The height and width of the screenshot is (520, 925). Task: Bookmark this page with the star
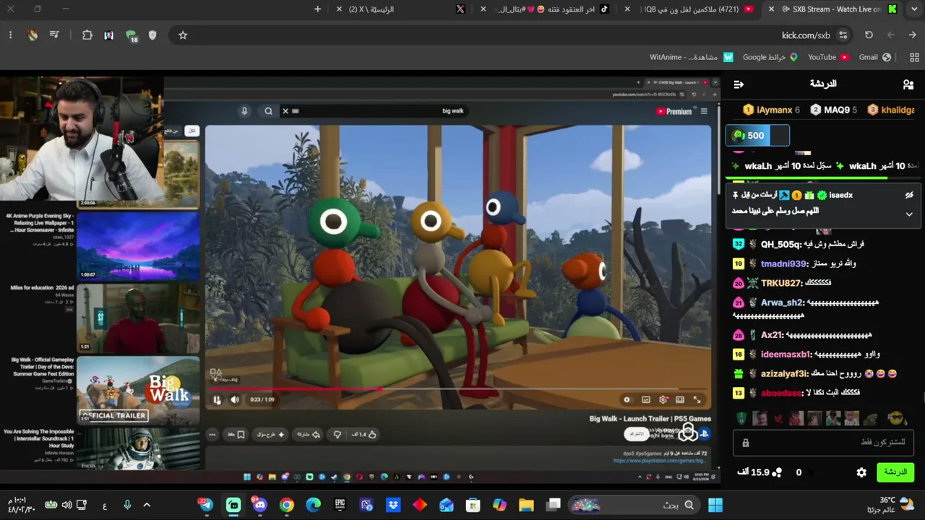(x=183, y=35)
